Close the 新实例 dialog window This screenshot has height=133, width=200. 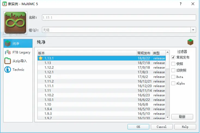click(x=193, y=4)
